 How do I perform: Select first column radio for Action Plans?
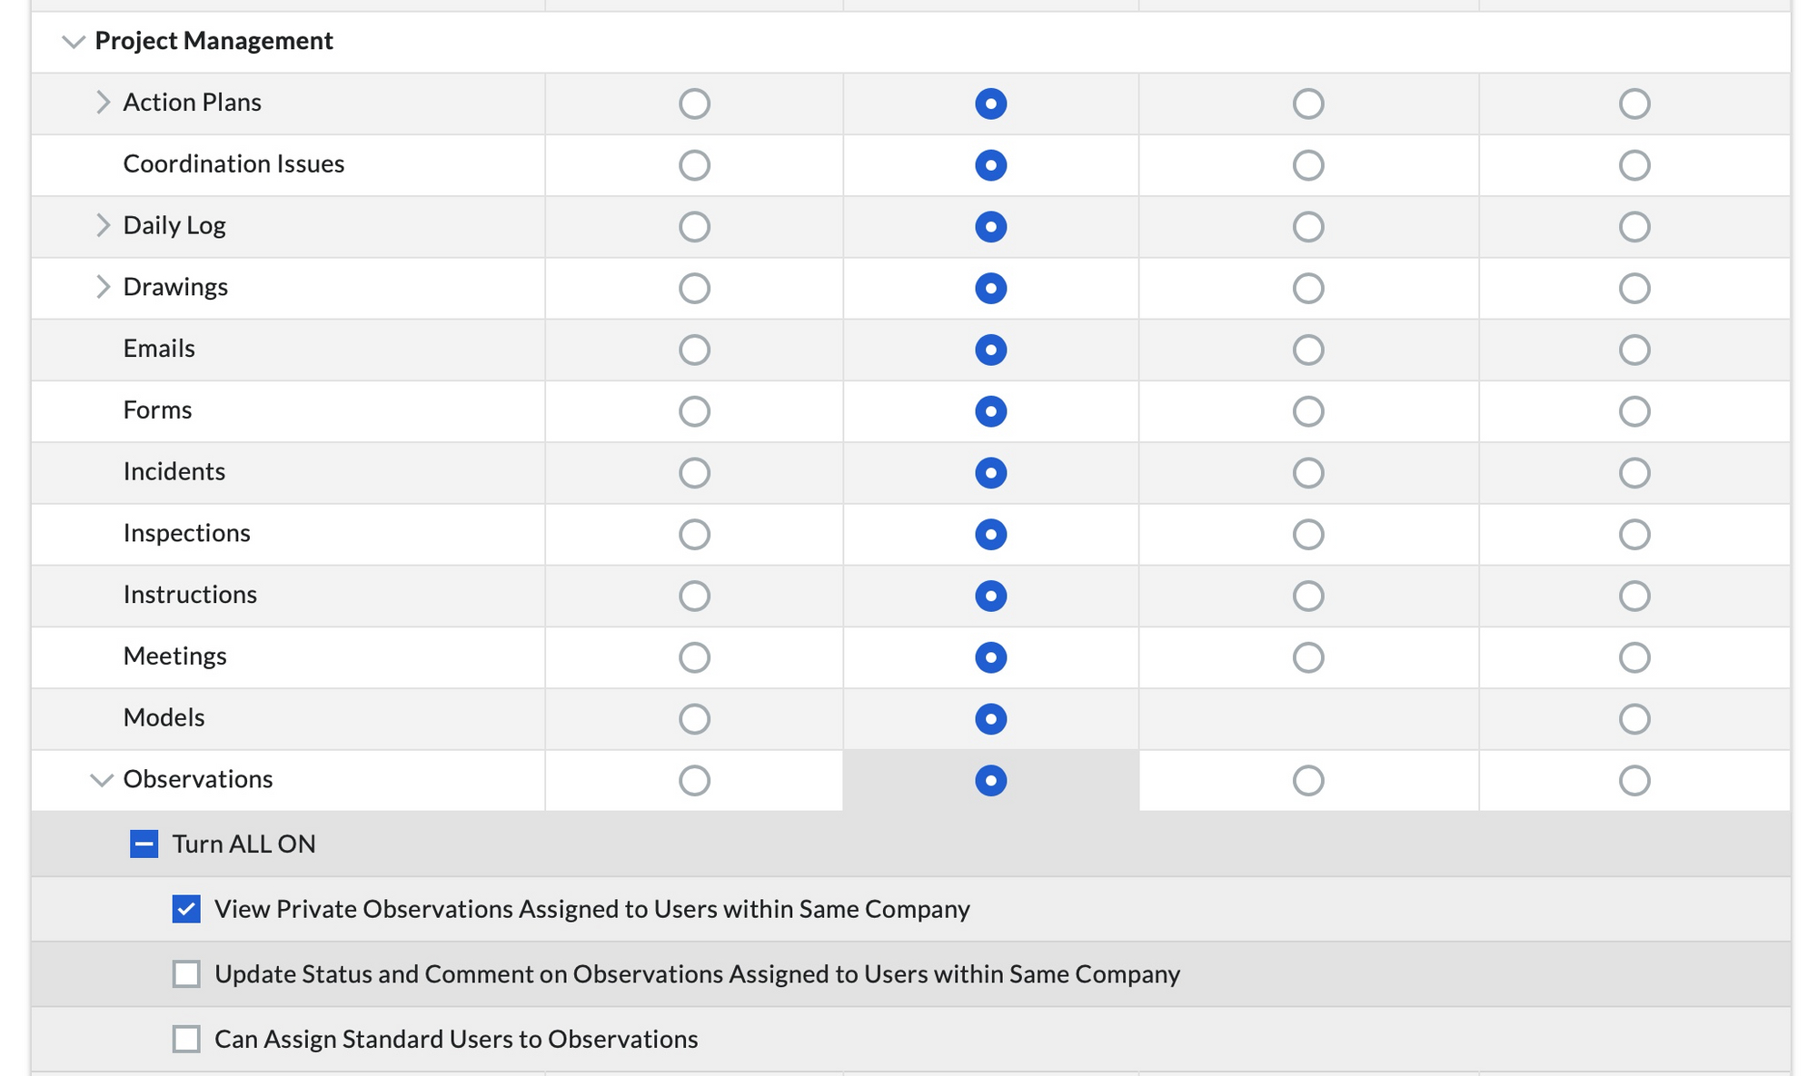pyautogui.click(x=694, y=104)
